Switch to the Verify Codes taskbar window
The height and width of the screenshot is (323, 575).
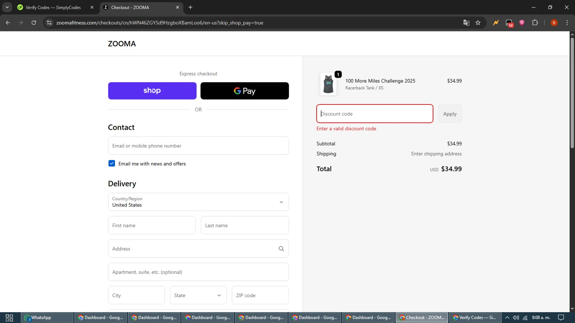475,318
